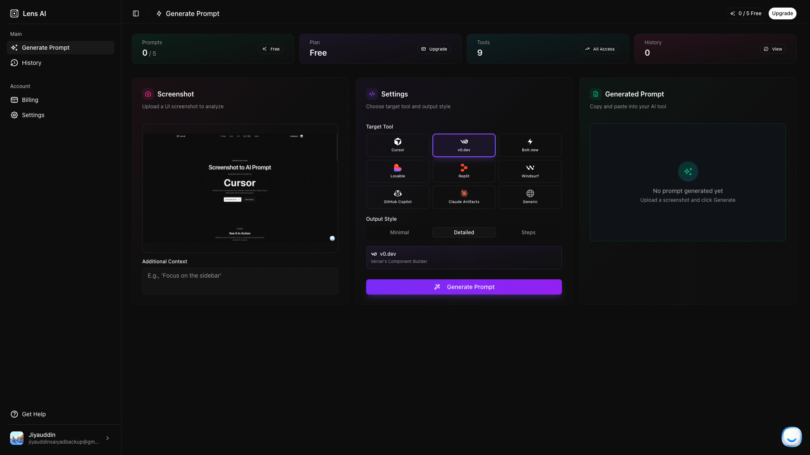This screenshot has height=455, width=810.
Task: Select the Cursor target tool
Action: click(397, 145)
